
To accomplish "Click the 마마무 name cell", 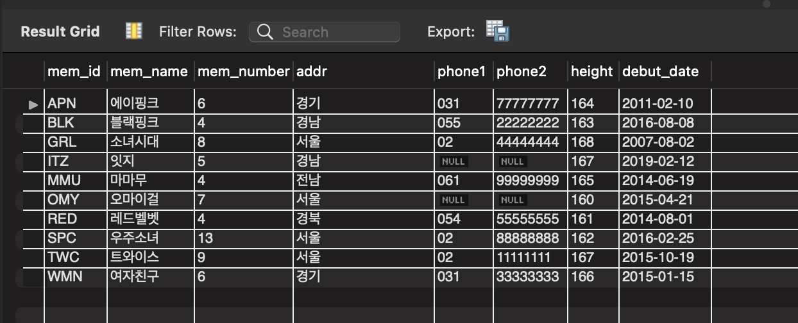I will (x=150, y=181).
